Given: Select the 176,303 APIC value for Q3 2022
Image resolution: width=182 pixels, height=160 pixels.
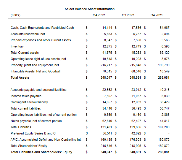Looking at the screenshot, I should (136, 140).
